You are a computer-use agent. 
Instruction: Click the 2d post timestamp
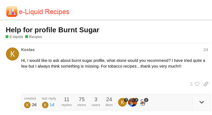[x=206, y=50]
